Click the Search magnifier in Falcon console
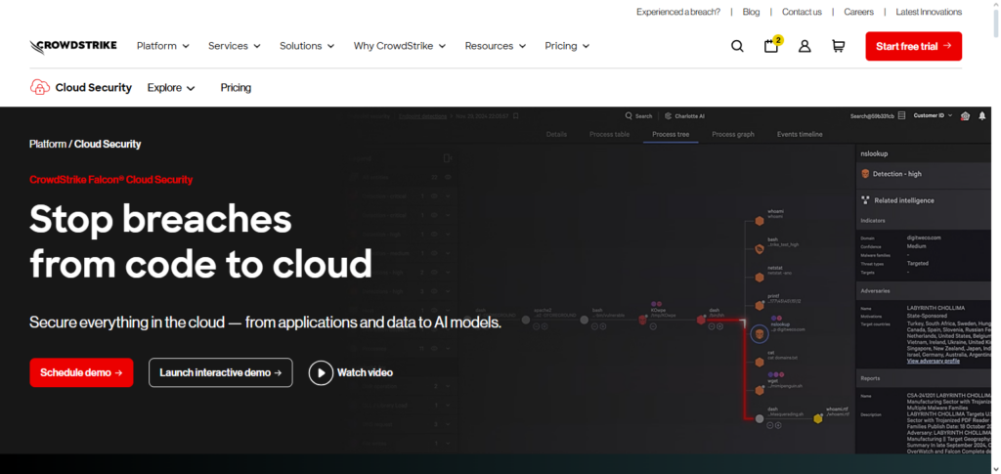This screenshot has width=1001, height=474. 629,116
